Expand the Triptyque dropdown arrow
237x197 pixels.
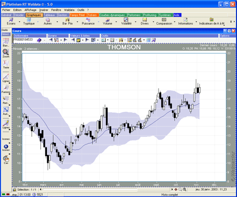click(38, 22)
